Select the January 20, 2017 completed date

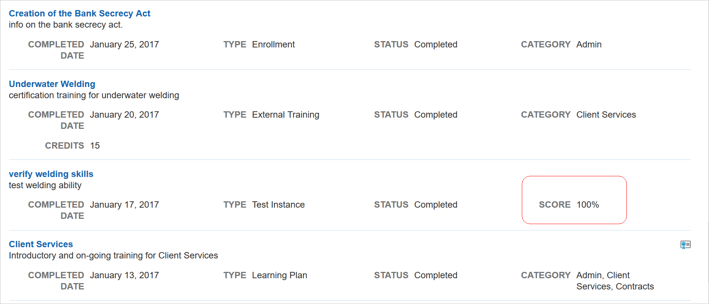pyautogui.click(x=124, y=115)
